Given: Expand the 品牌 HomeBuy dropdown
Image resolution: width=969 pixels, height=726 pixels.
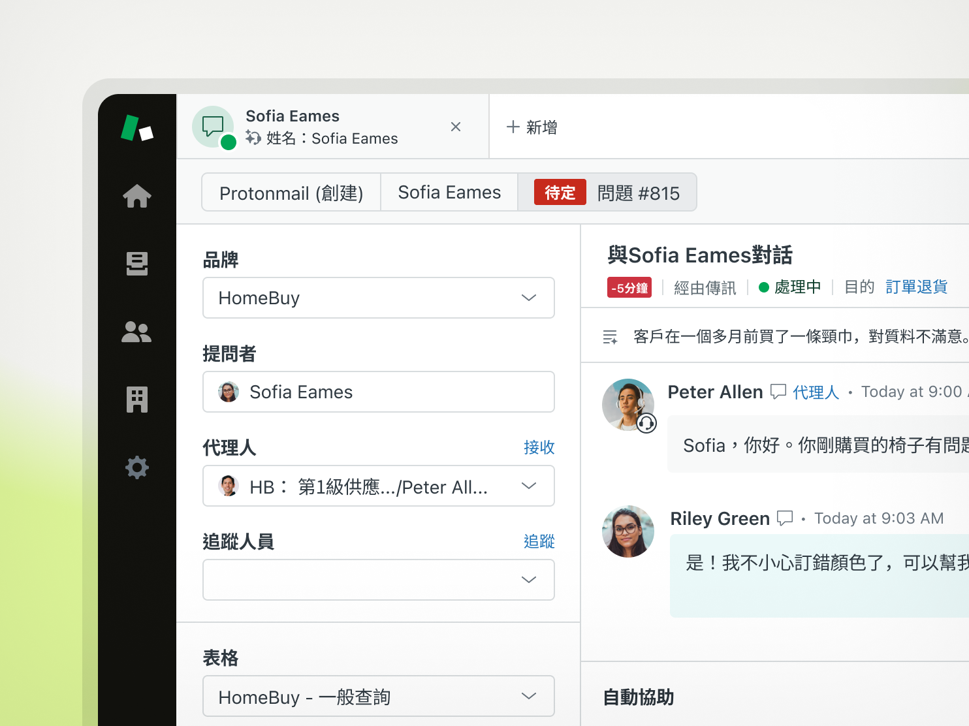Looking at the screenshot, I should click(379, 298).
